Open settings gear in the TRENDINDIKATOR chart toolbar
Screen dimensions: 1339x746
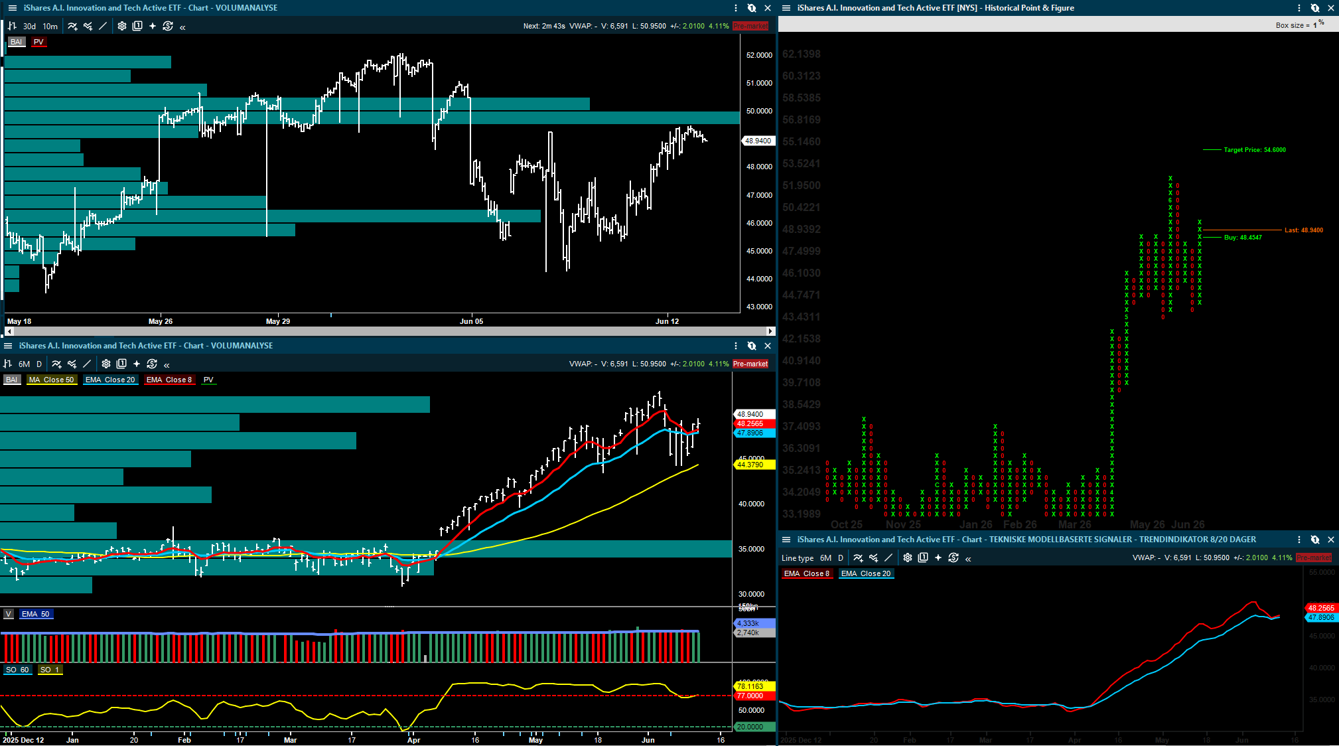click(908, 558)
